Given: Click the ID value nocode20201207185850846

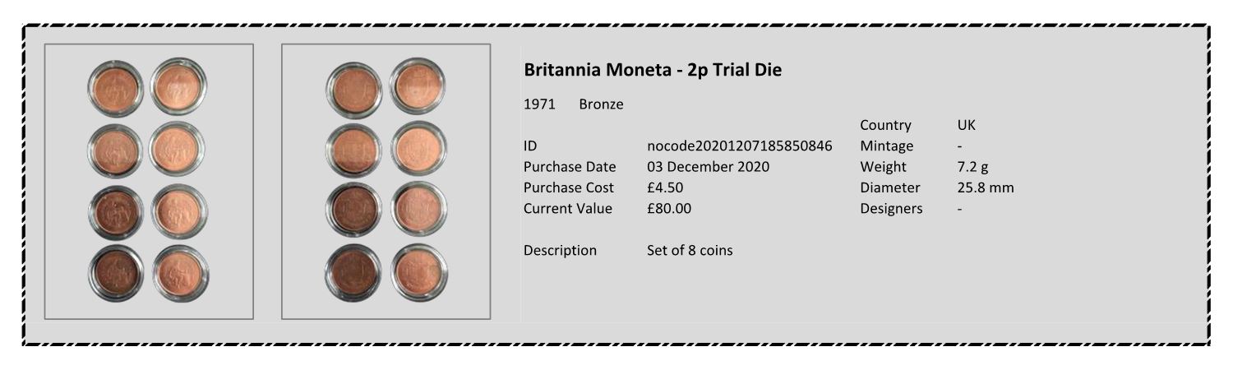Looking at the screenshot, I should coord(740,146).
